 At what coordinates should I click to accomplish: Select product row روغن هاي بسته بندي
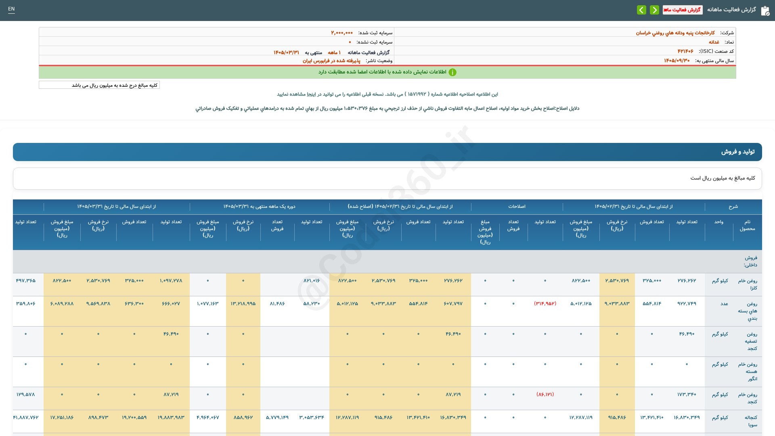748,311
